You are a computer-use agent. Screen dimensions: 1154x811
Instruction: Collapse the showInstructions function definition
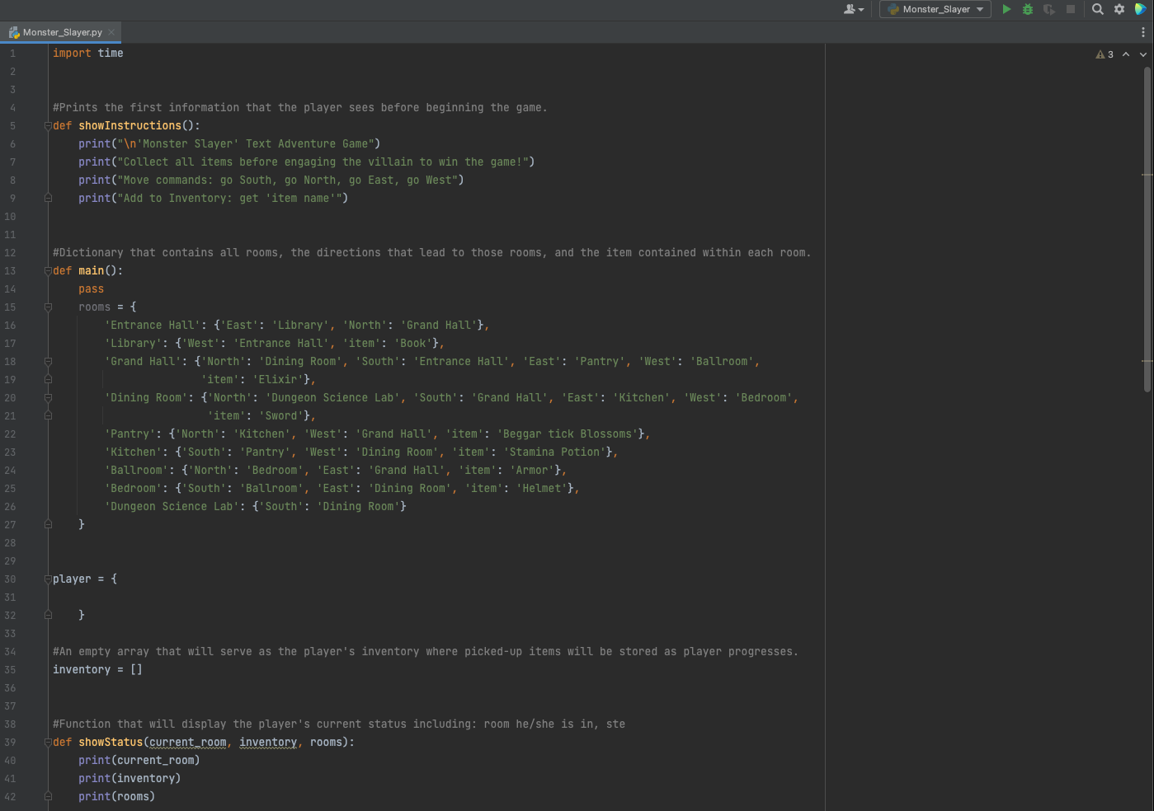[x=48, y=125]
